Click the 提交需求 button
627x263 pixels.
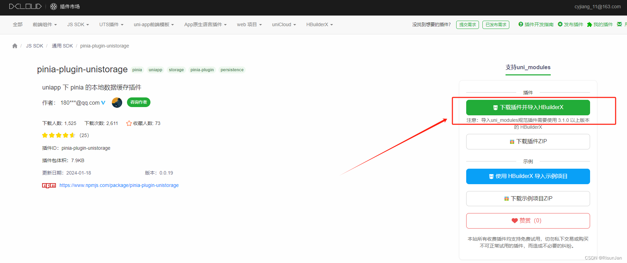(467, 25)
